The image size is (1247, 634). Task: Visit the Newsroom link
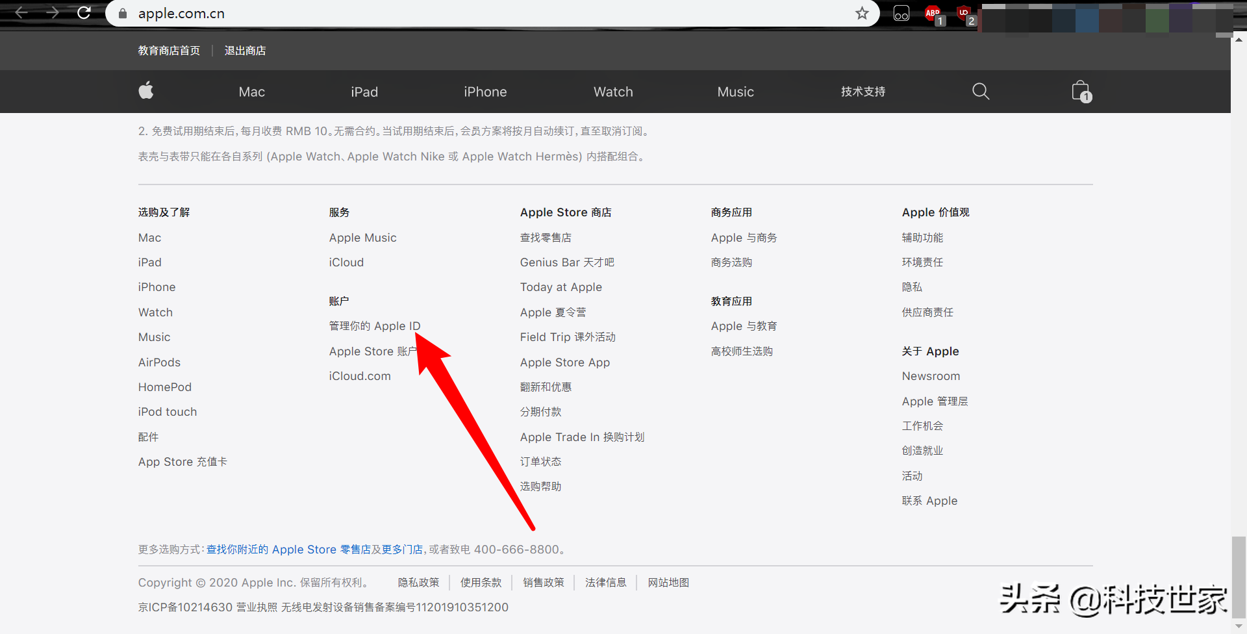click(x=931, y=375)
